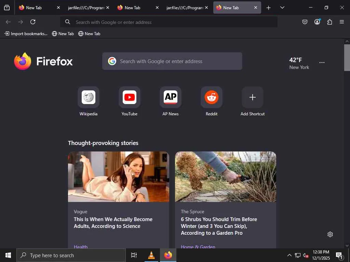The width and height of the screenshot is (350, 262).
Task: Open The Spruce shrubs story image
Action: pyautogui.click(x=226, y=177)
